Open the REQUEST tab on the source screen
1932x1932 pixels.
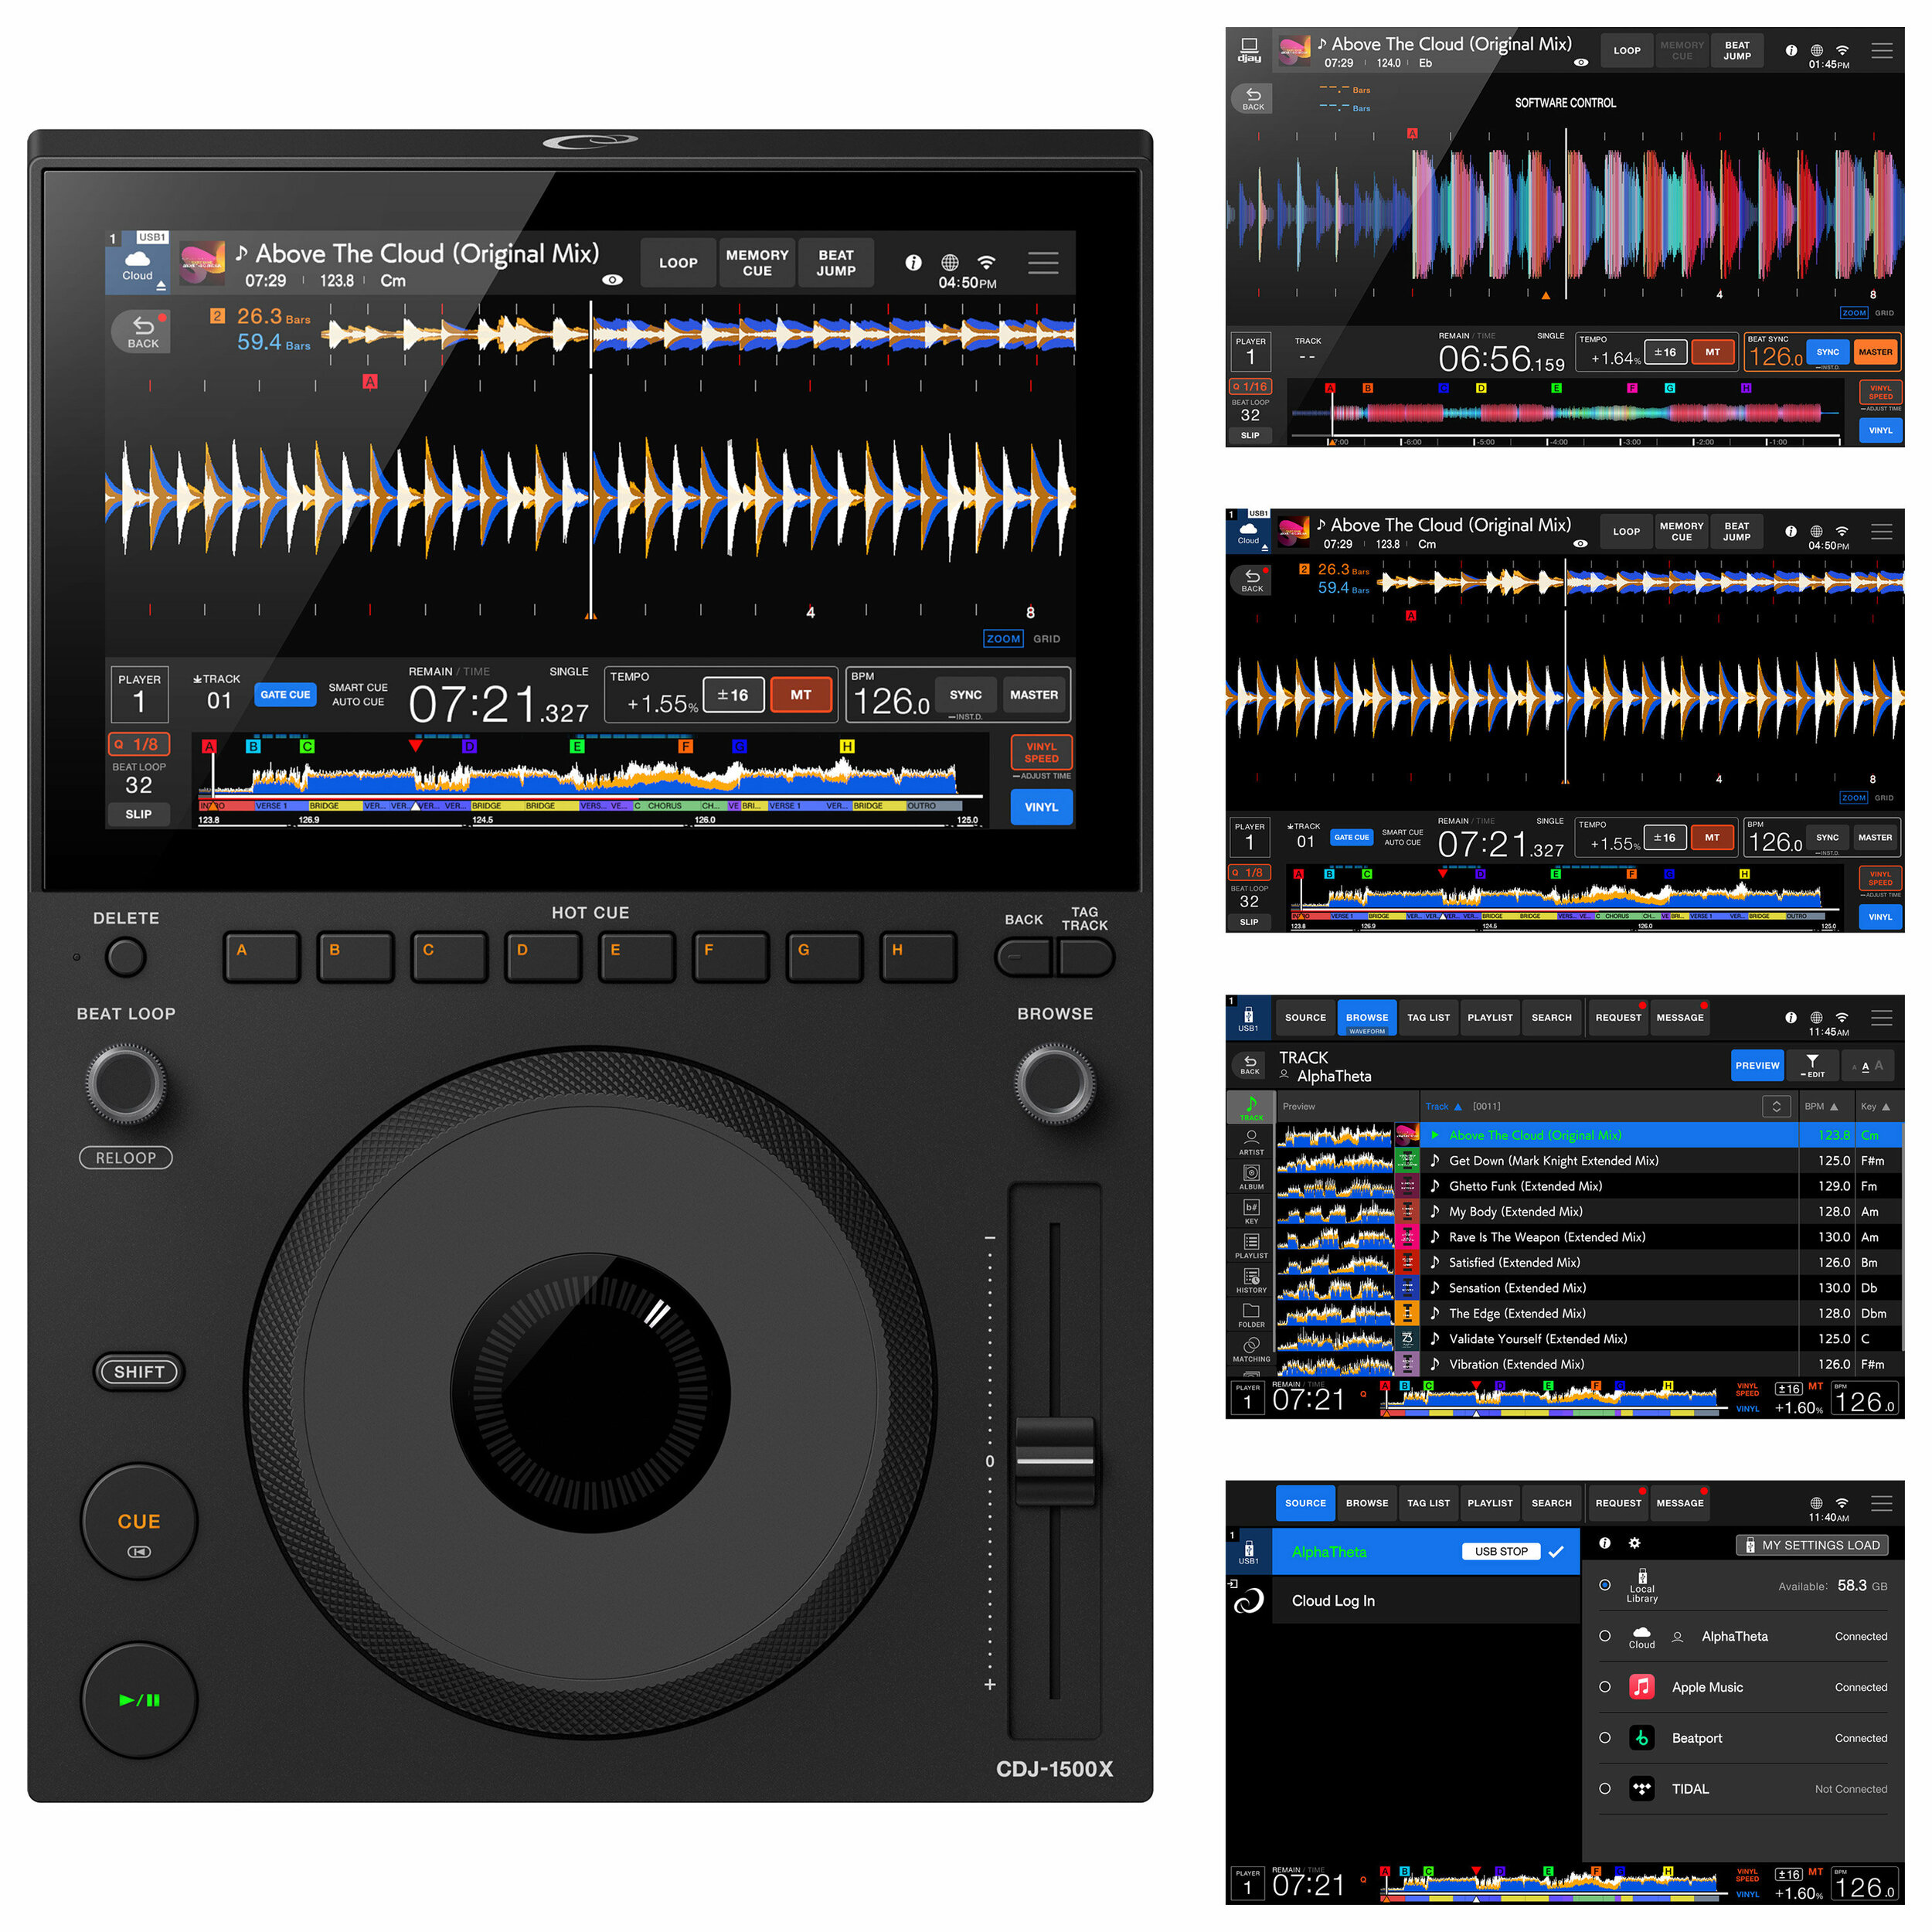(x=1618, y=1503)
